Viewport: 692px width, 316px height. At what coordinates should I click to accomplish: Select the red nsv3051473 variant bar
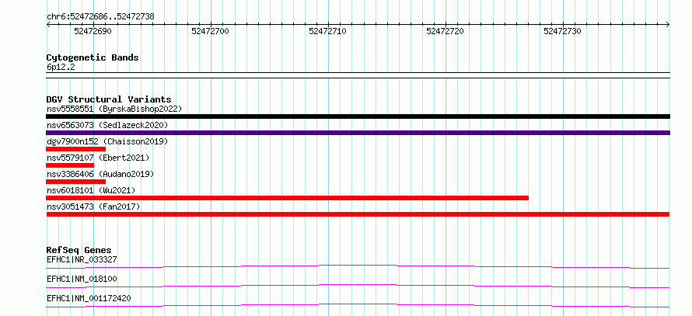[358, 214]
